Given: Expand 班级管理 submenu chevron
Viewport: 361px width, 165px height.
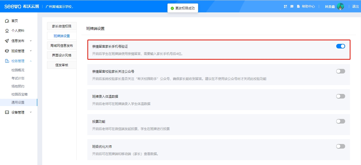Looking at the screenshot, I should coord(31,51).
